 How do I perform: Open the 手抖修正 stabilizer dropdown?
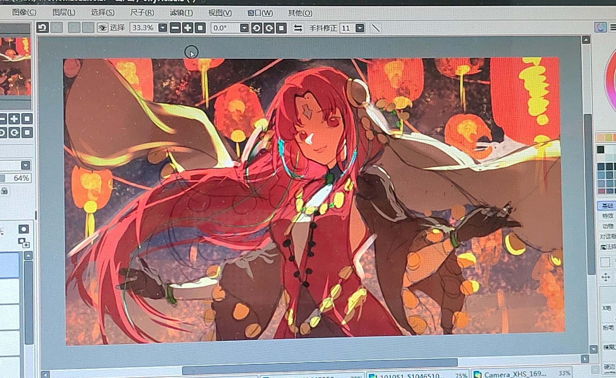tap(360, 28)
